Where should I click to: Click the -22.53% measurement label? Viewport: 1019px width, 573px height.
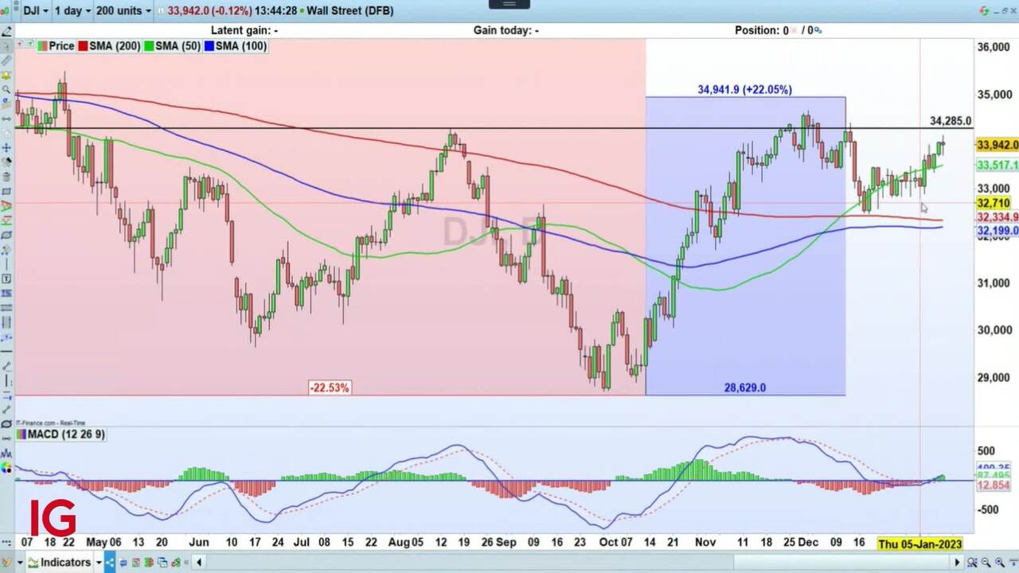[330, 388]
